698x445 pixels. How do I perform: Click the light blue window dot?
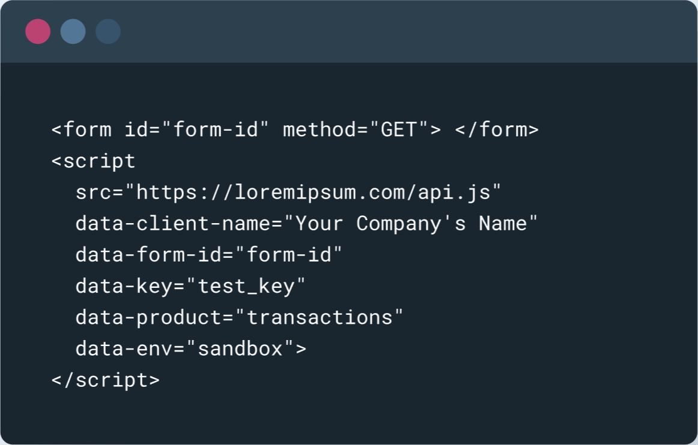click(x=73, y=31)
